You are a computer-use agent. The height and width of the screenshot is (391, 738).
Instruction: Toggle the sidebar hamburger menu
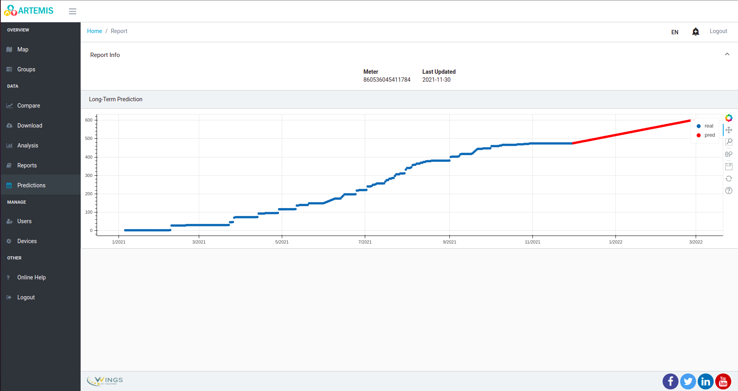[x=73, y=12]
